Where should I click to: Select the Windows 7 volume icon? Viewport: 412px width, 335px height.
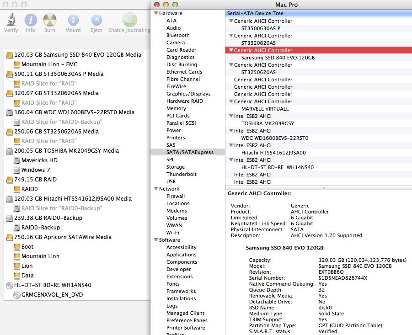pyautogui.click(x=16, y=170)
